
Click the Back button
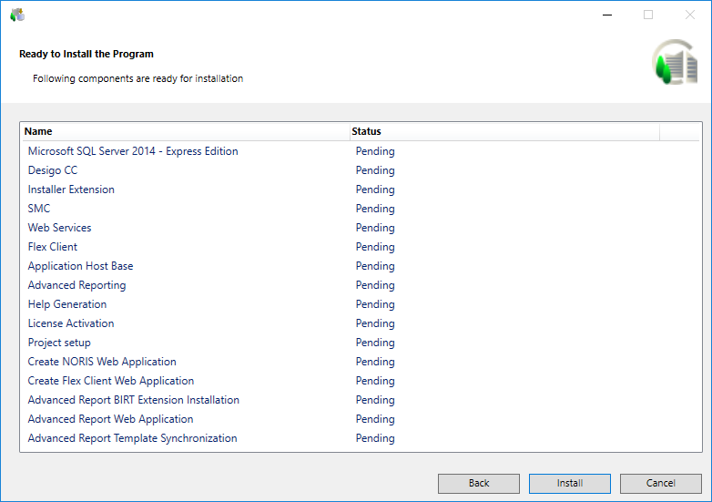[x=478, y=483]
